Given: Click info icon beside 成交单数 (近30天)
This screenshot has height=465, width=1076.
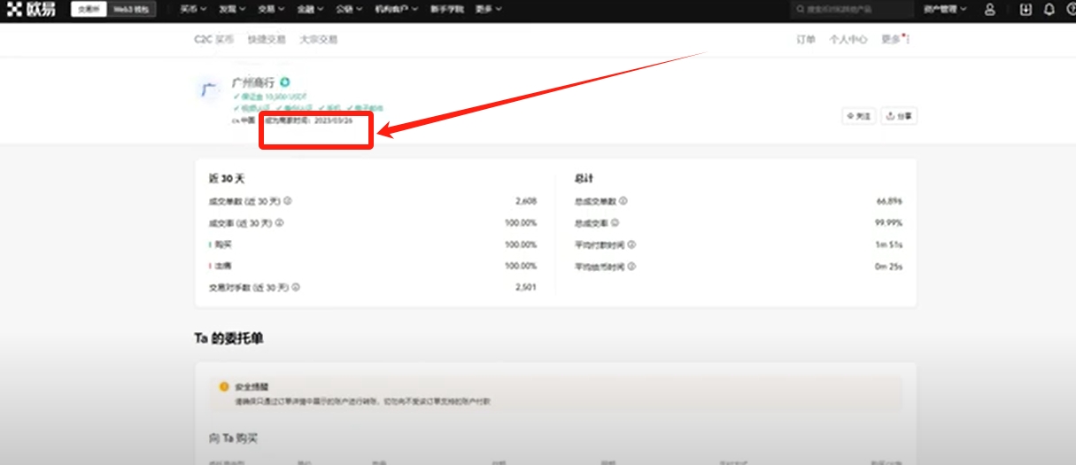Looking at the screenshot, I should (289, 201).
